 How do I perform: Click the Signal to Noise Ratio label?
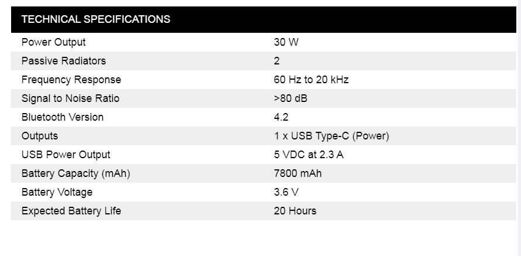pyautogui.click(x=70, y=98)
